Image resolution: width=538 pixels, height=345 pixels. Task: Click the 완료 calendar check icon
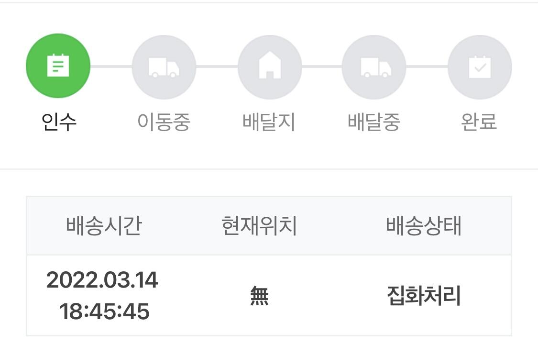click(x=480, y=67)
